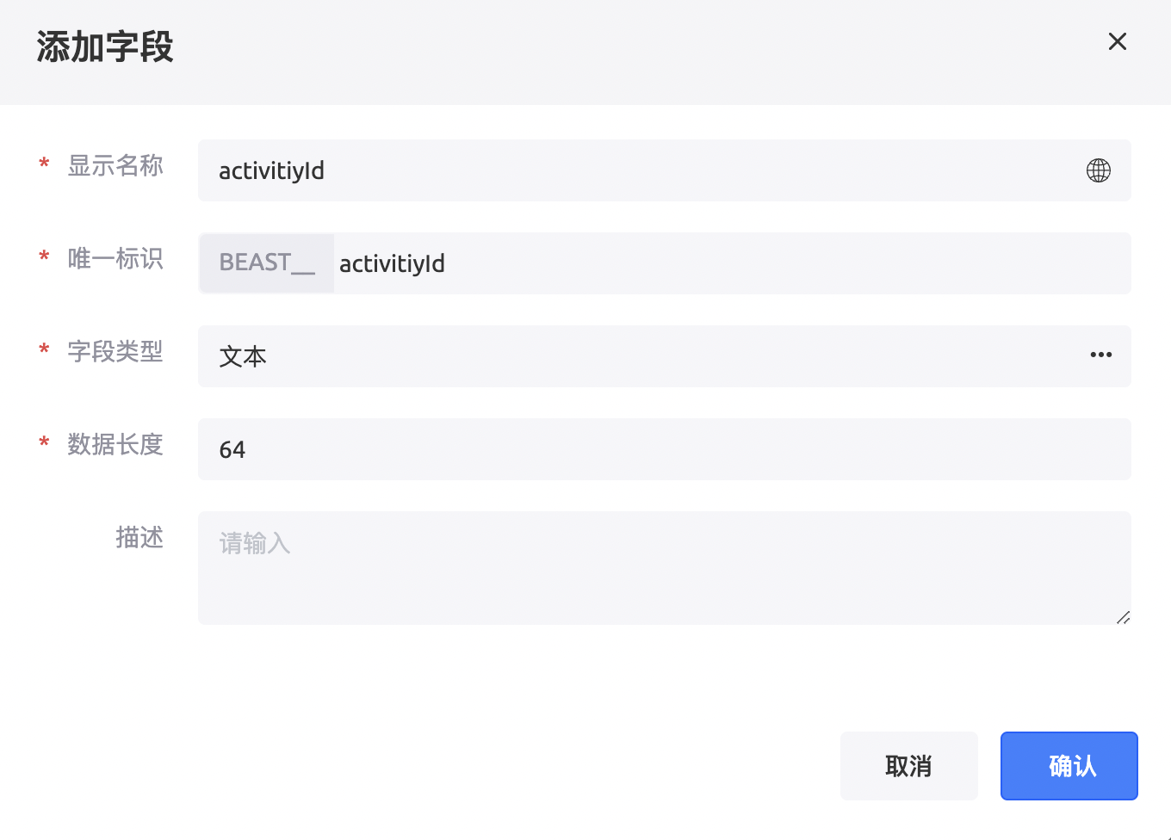Click the red asterisk beside 数据长度
Screen dimensions: 1171x840
pos(44,442)
